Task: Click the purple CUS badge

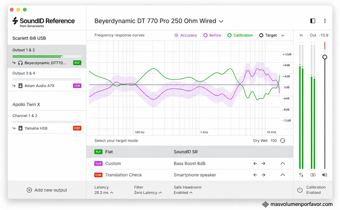Action: [x=98, y=164]
